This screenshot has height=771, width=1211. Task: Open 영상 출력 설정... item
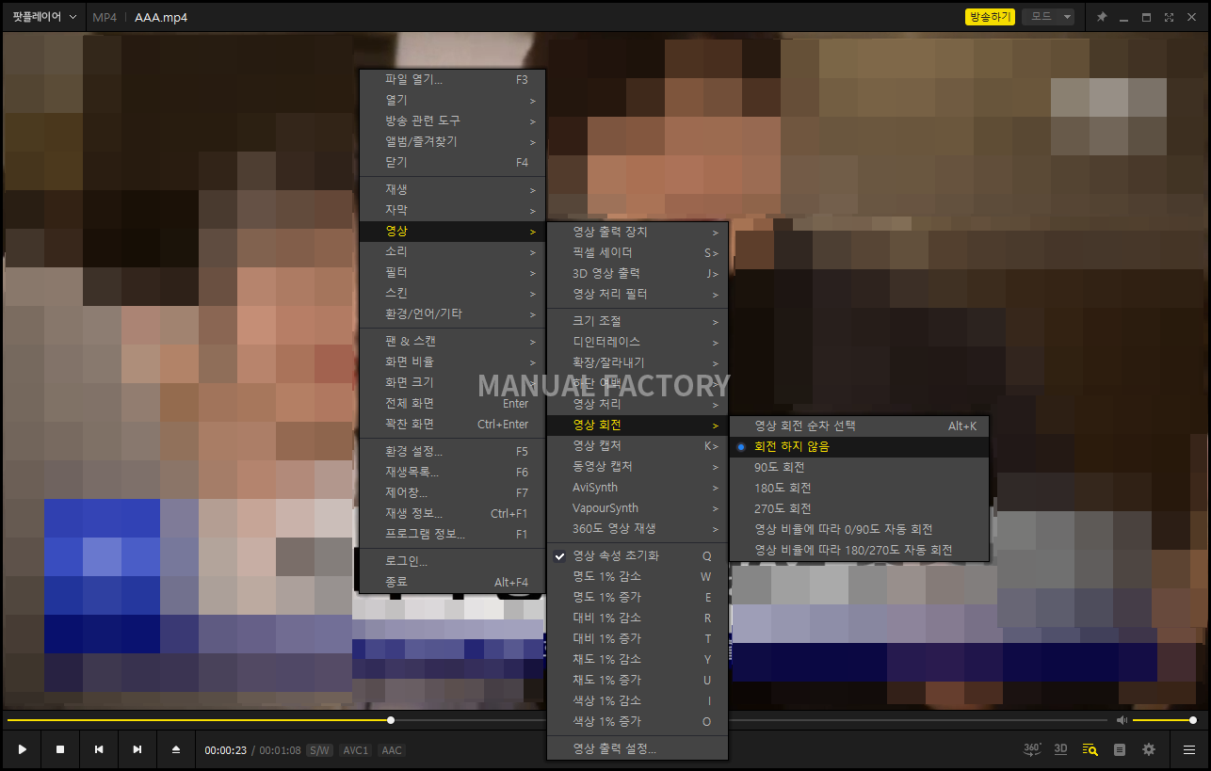tap(638, 748)
